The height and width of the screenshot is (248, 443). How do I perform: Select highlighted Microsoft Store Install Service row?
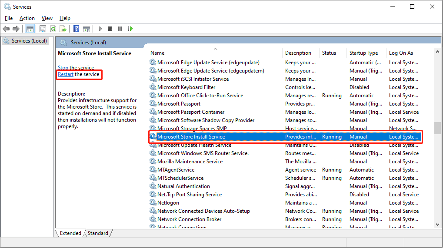coord(285,136)
